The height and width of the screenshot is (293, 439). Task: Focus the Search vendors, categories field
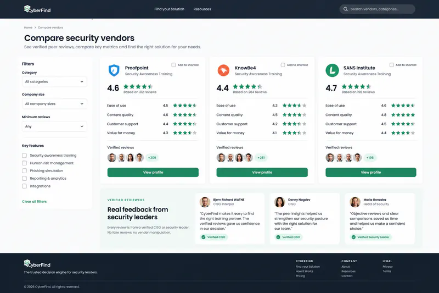[x=377, y=9]
